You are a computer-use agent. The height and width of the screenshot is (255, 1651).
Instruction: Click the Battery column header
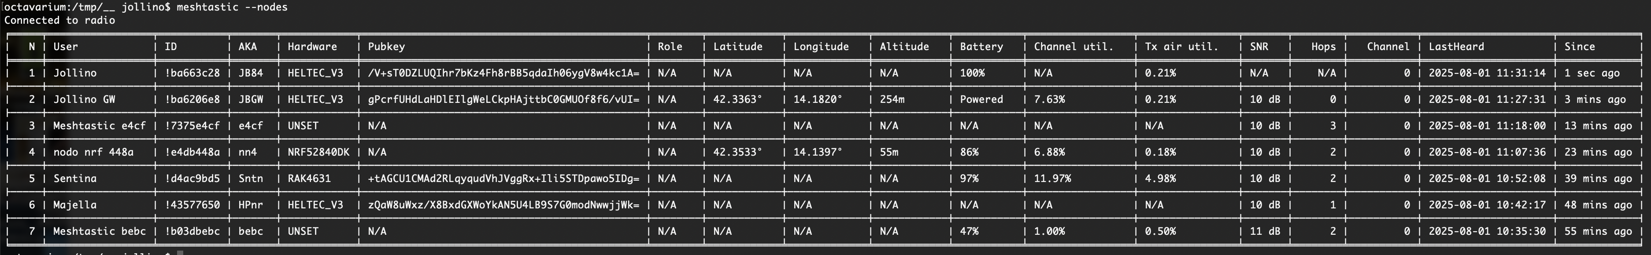point(981,47)
